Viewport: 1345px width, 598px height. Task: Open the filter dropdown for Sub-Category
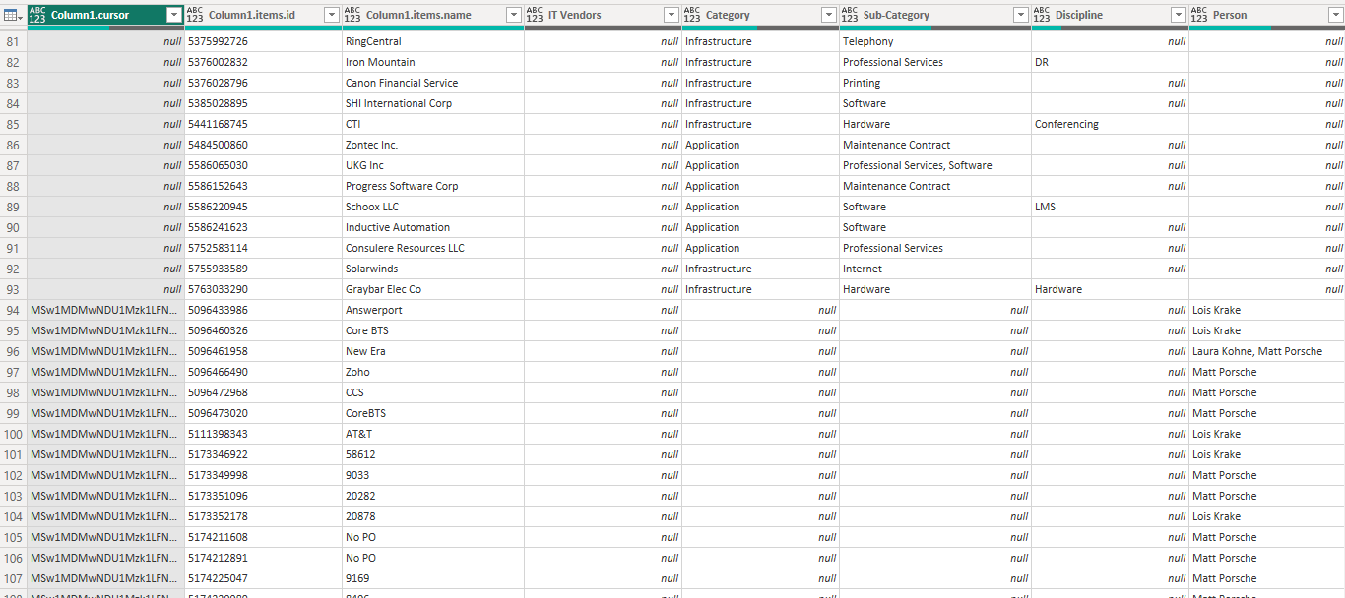pos(1020,15)
